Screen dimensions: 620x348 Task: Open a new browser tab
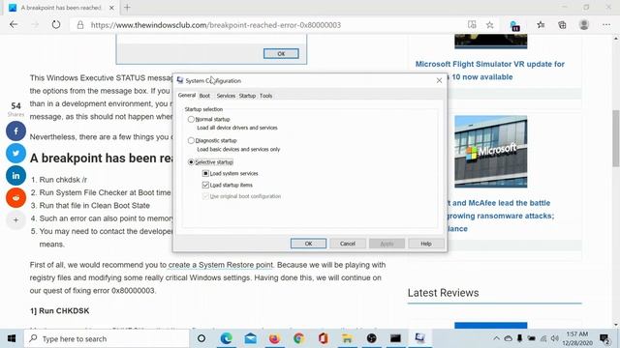pos(127,8)
